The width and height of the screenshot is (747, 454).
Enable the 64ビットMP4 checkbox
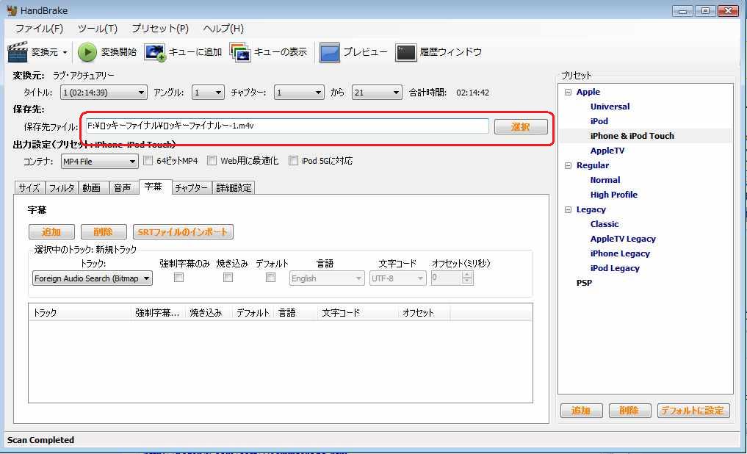coord(148,161)
